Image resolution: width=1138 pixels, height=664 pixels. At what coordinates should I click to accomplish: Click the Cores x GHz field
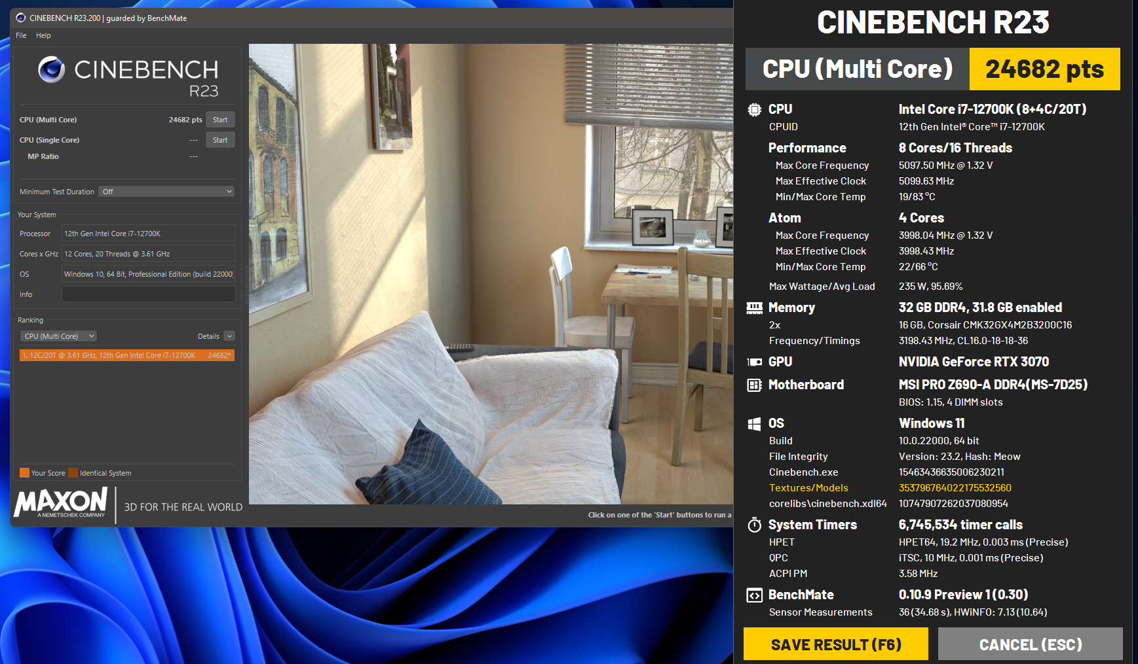[148, 254]
